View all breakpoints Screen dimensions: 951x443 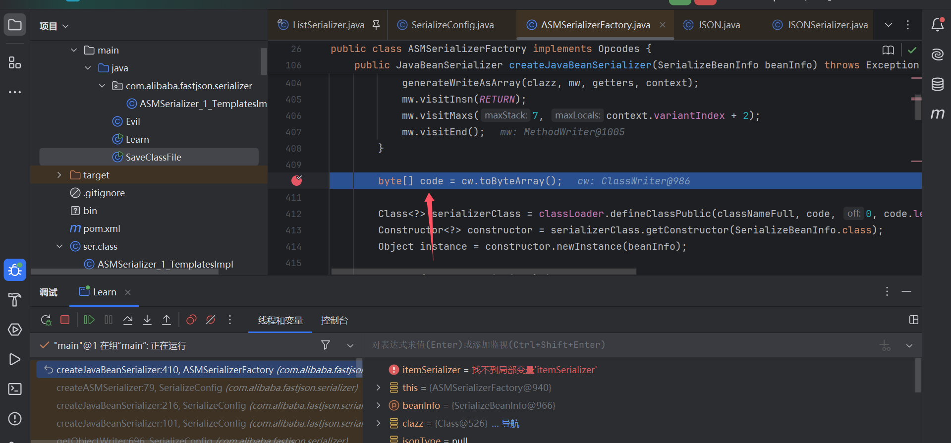[191, 320]
